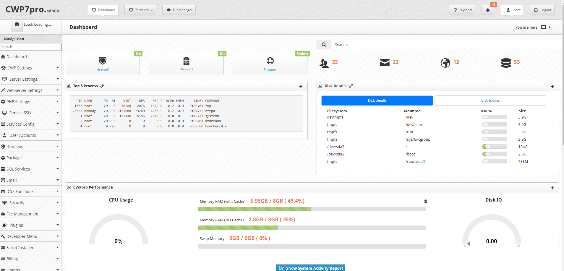Expand PHP Settings menu
Viewport: 564px width, 271px height.
point(31,102)
